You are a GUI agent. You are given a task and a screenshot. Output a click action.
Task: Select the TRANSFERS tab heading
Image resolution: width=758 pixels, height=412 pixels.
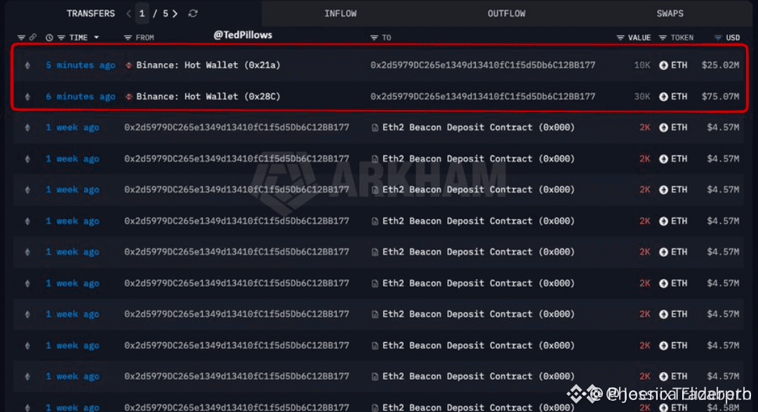pyautogui.click(x=91, y=13)
